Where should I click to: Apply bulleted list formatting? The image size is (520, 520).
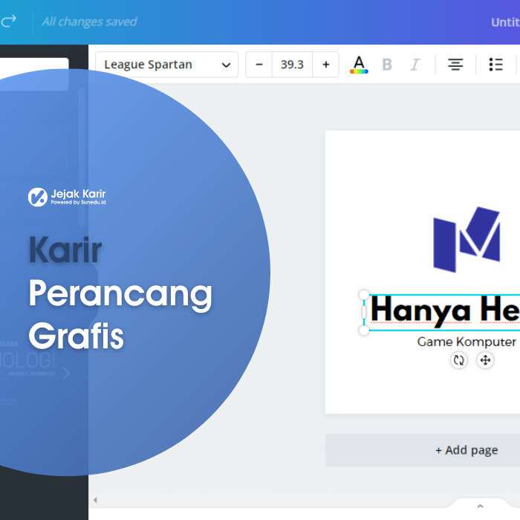pos(495,65)
